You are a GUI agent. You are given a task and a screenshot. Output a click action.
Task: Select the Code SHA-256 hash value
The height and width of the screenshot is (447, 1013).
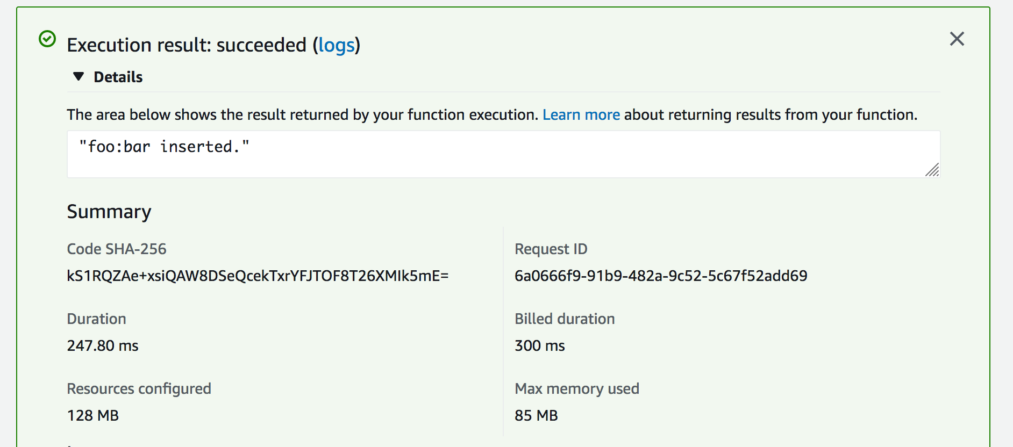[x=258, y=276]
